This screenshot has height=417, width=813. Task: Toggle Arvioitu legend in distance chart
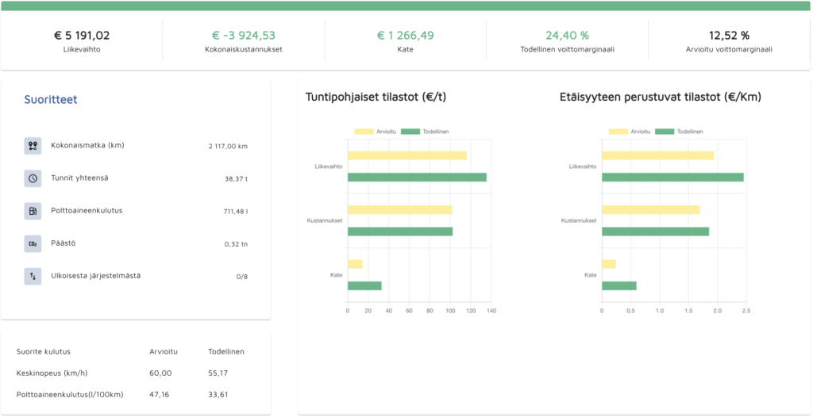(x=630, y=132)
